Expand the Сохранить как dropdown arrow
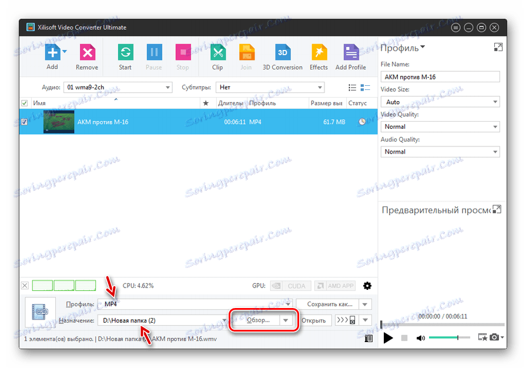This screenshot has height=368, width=526. pos(365,305)
